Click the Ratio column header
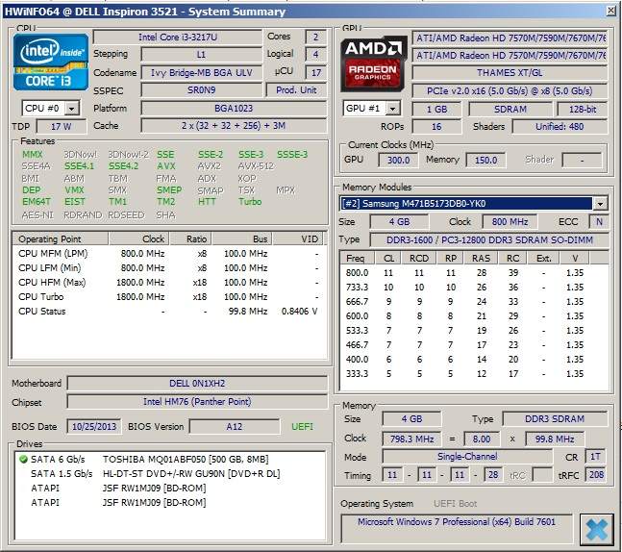Image resolution: width=622 pixels, height=552 pixels. pyautogui.click(x=190, y=238)
